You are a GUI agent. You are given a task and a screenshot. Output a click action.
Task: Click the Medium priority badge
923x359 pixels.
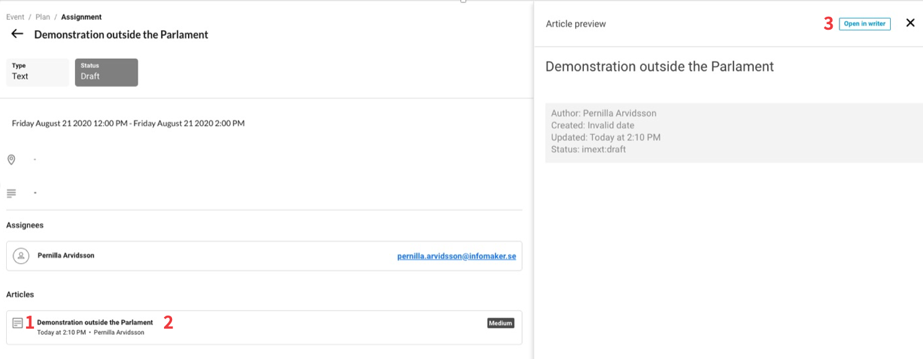[x=500, y=322]
